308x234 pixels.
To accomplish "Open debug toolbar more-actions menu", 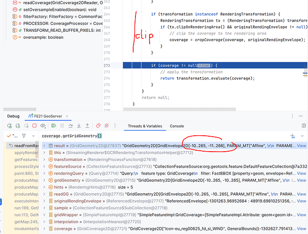I will pyautogui.click(x=115, y=125).
